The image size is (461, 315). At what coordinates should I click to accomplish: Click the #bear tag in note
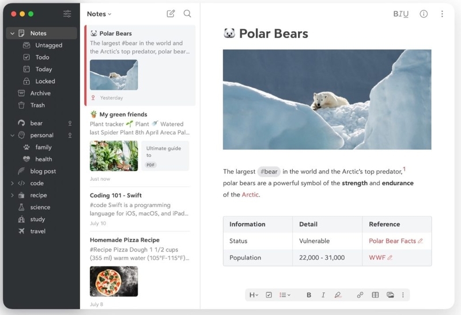click(269, 171)
